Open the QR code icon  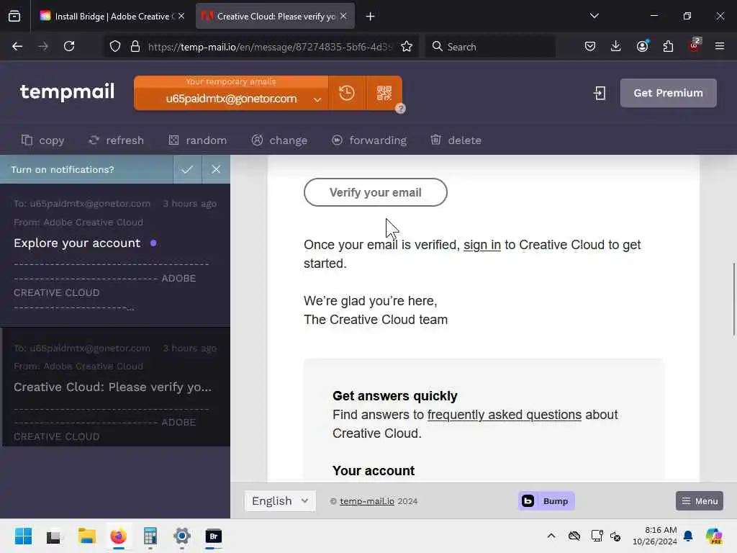point(384,93)
